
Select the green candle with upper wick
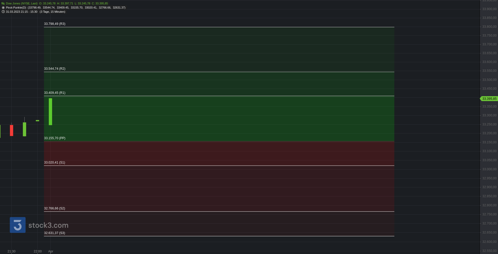[x=24, y=127]
